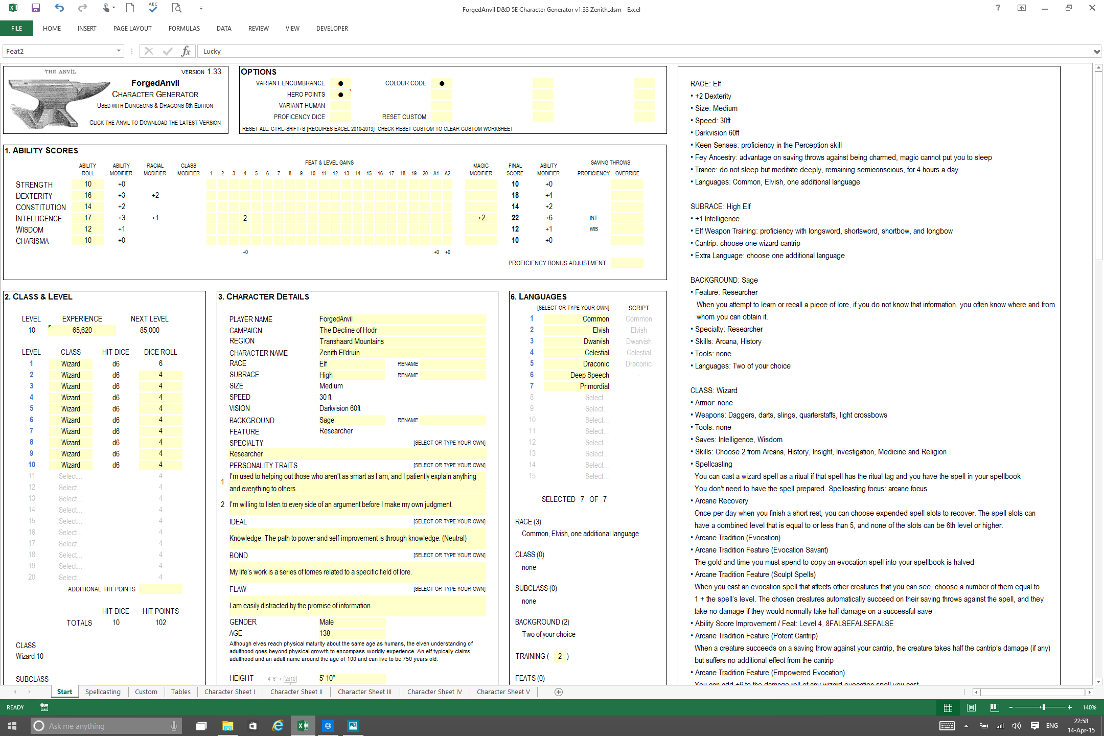
Task: Undo the last action
Action: point(59,8)
